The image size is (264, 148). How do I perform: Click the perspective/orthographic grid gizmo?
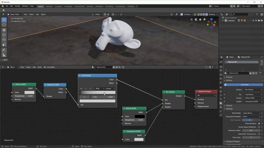pyautogui.click(x=191, y=20)
